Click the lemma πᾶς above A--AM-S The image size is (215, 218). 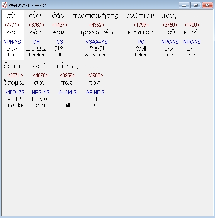(x=67, y=83)
